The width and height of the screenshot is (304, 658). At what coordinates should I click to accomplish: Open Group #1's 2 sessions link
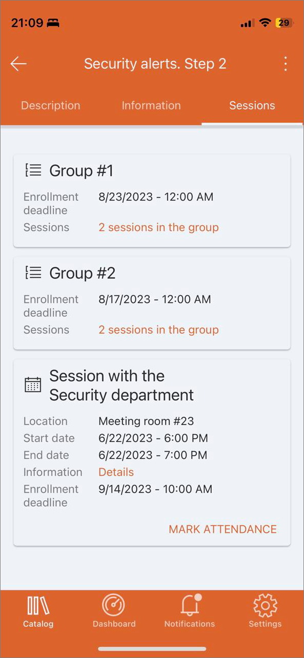(x=158, y=227)
